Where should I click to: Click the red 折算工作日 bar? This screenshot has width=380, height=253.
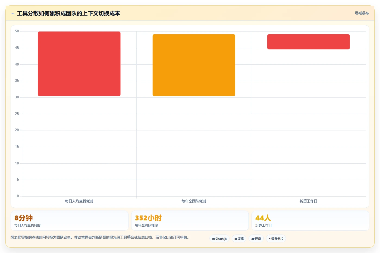308,42
